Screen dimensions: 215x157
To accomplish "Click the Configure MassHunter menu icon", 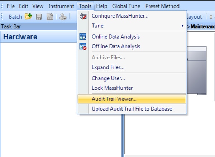I will point(83,16).
